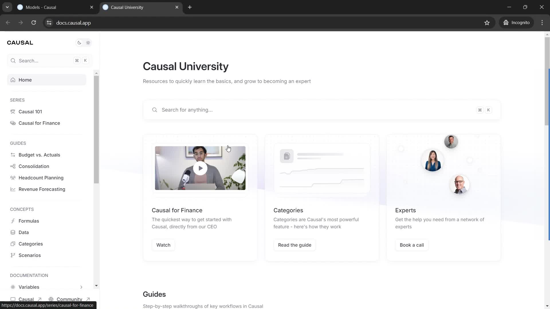Reload the page

coord(34,23)
